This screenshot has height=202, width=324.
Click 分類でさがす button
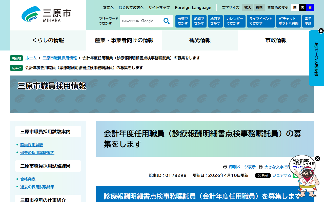click(x=183, y=21)
